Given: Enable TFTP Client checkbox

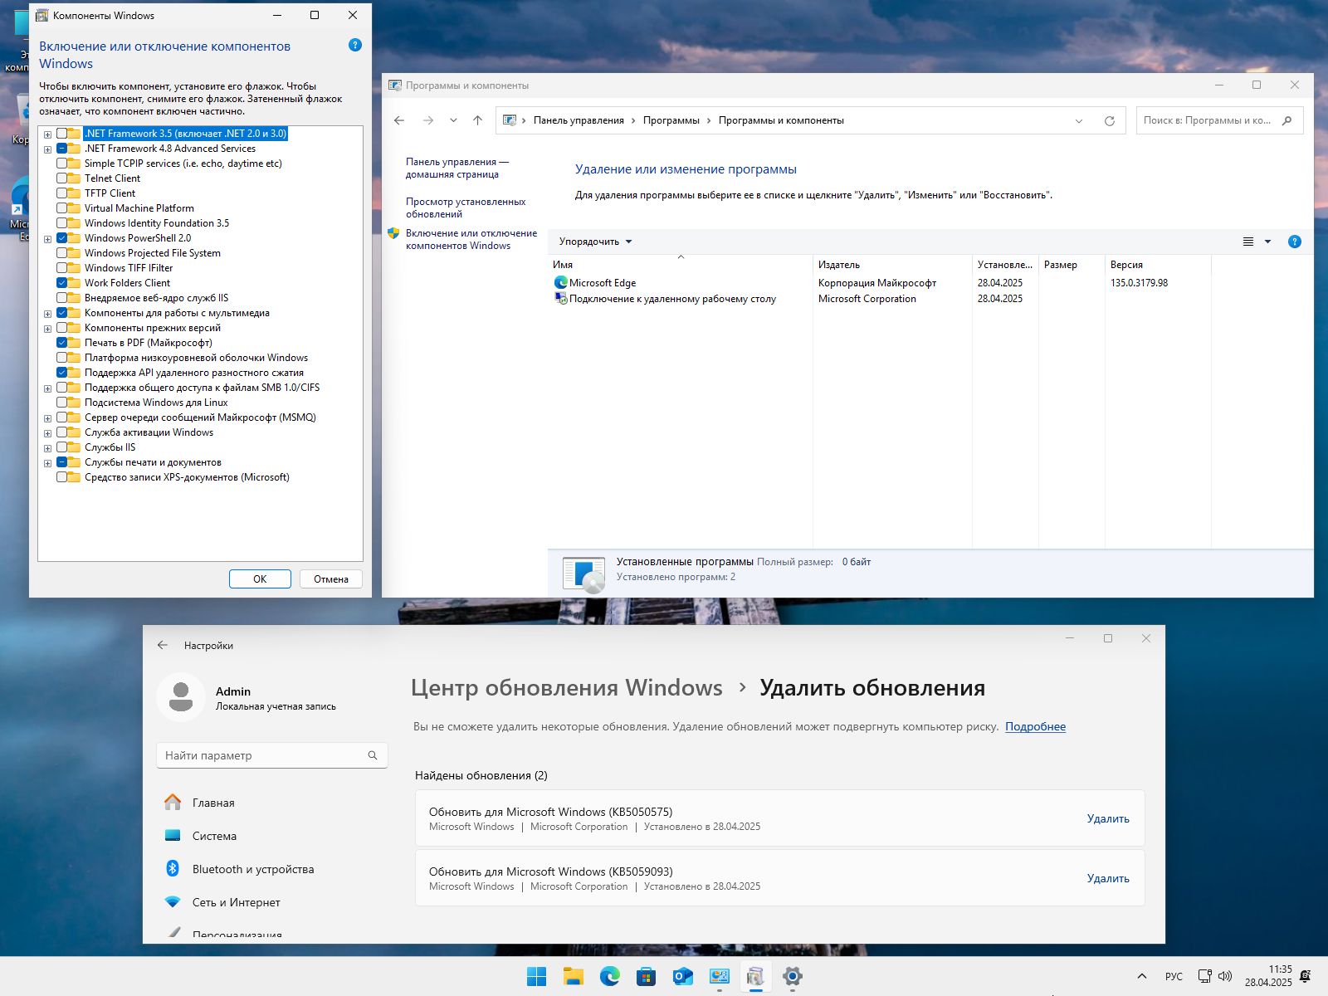Looking at the screenshot, I should point(62,193).
